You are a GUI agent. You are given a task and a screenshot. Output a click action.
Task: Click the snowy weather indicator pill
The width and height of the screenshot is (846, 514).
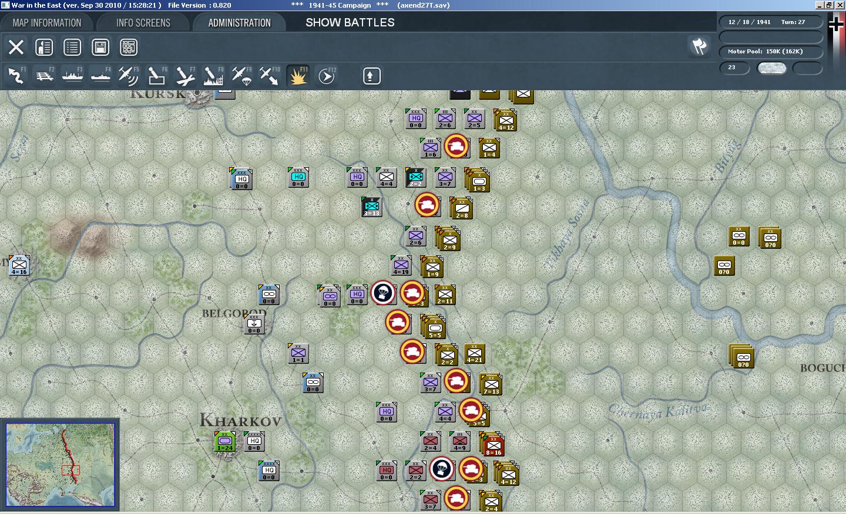coord(771,68)
